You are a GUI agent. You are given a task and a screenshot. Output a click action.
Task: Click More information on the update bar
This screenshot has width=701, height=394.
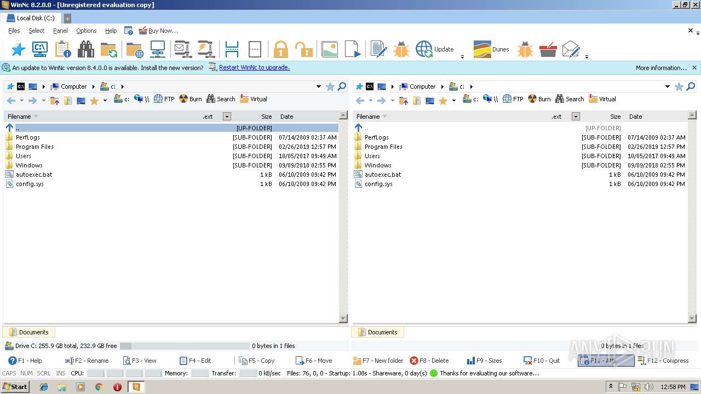point(661,68)
